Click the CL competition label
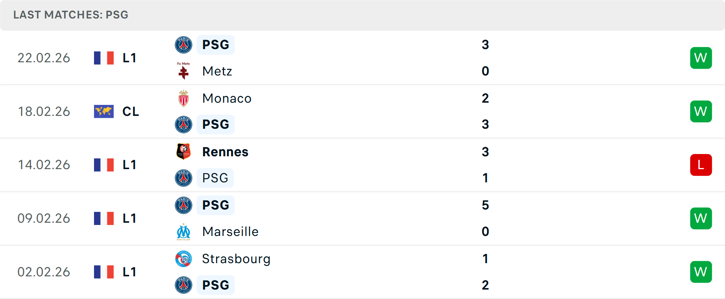The width and height of the screenshot is (725, 299). 131,111
